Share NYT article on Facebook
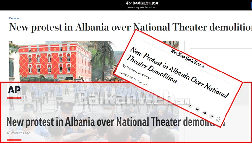The image size is (252, 143). pos(190,106)
